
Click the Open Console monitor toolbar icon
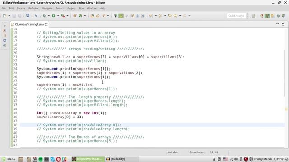coord(28,16)
